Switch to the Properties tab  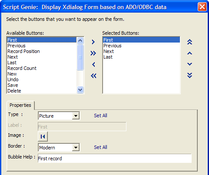tap(20, 105)
